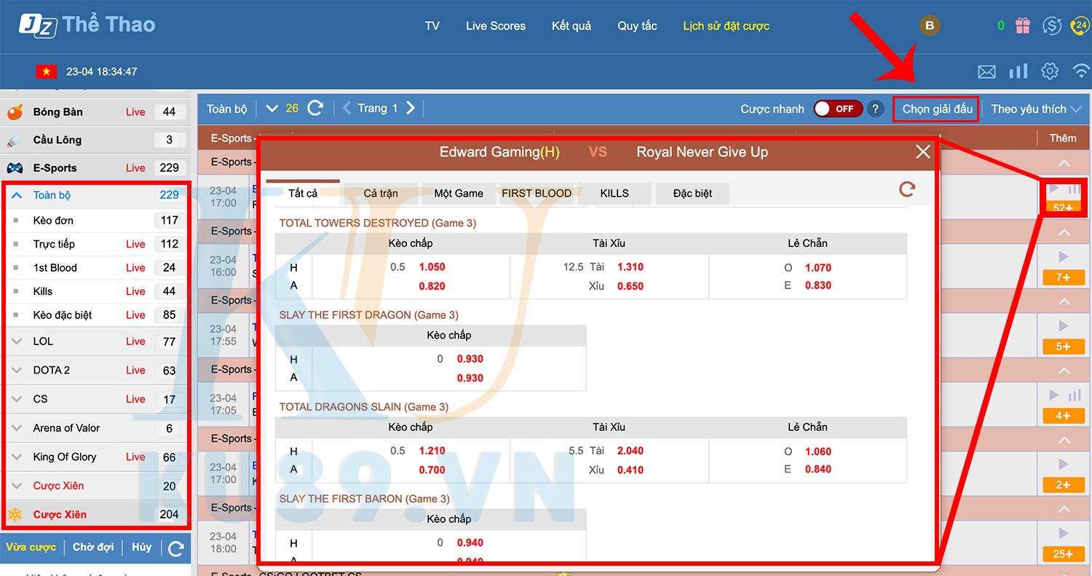
Task: Close the Edward Gaming vs Royal popup
Action: click(x=923, y=151)
